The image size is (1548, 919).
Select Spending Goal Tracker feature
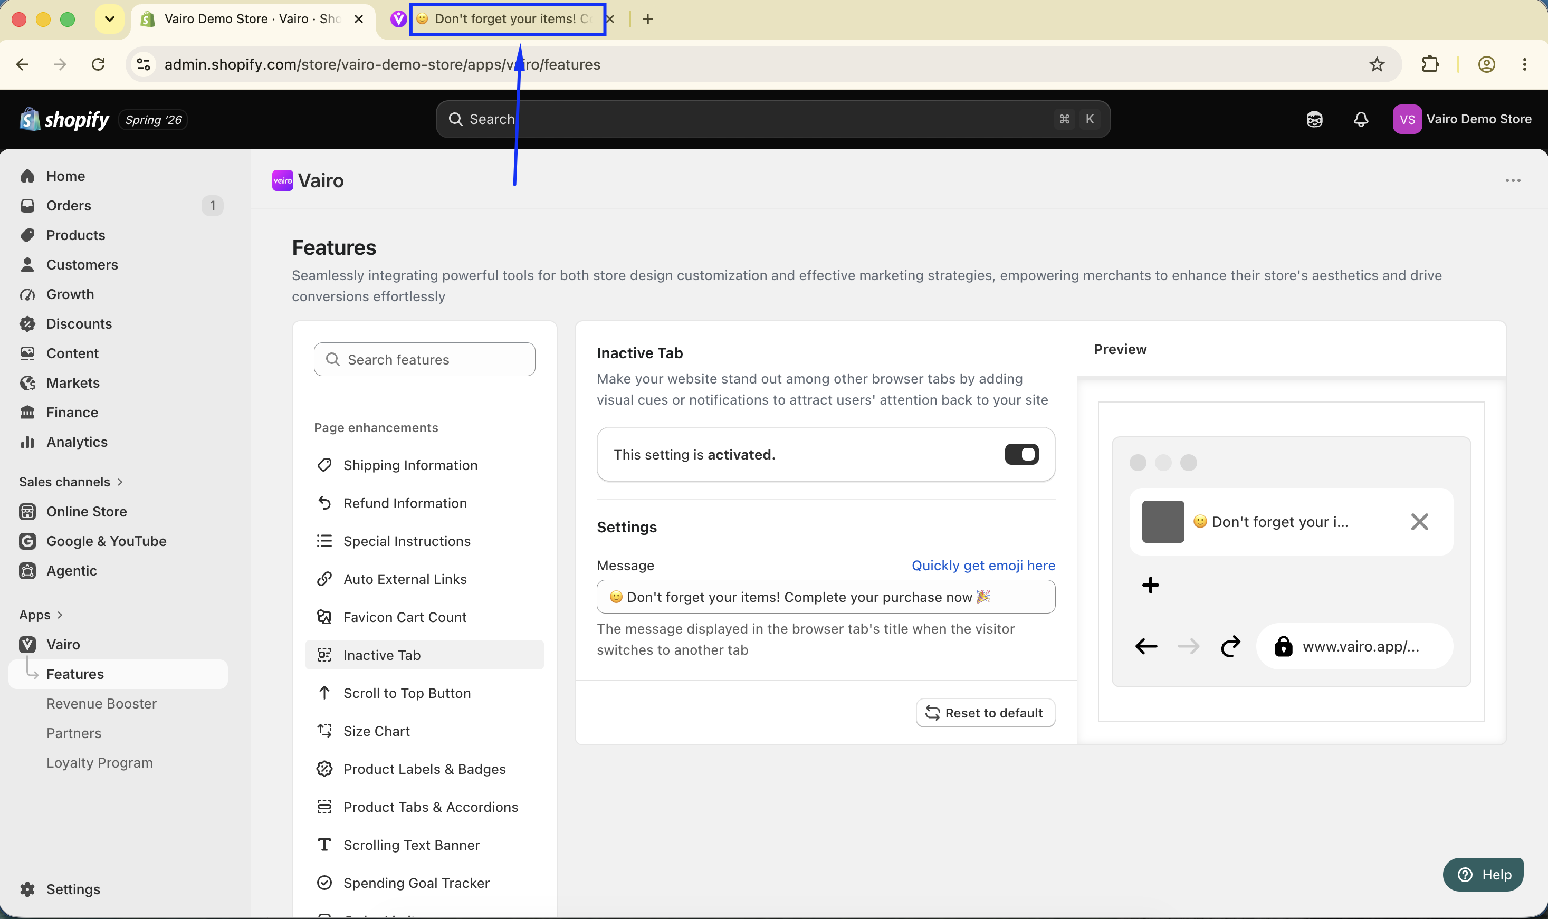424,883
